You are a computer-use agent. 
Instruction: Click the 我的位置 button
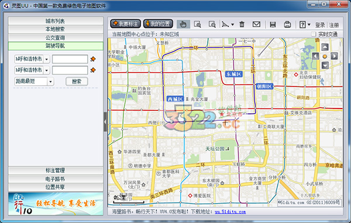pyautogui.click(x=158, y=24)
